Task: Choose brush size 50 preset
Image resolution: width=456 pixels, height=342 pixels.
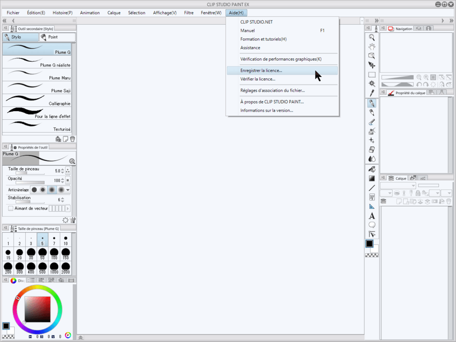Action: point(42,254)
